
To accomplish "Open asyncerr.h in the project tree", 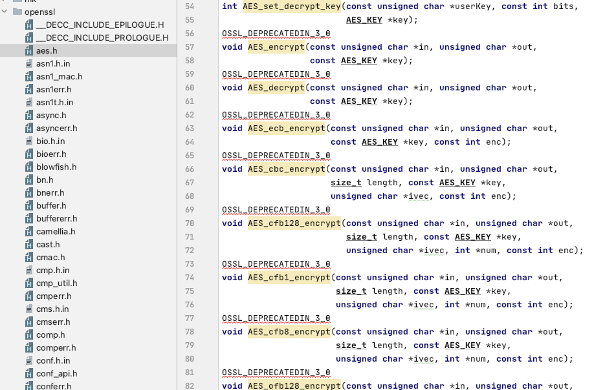I will tap(57, 128).
